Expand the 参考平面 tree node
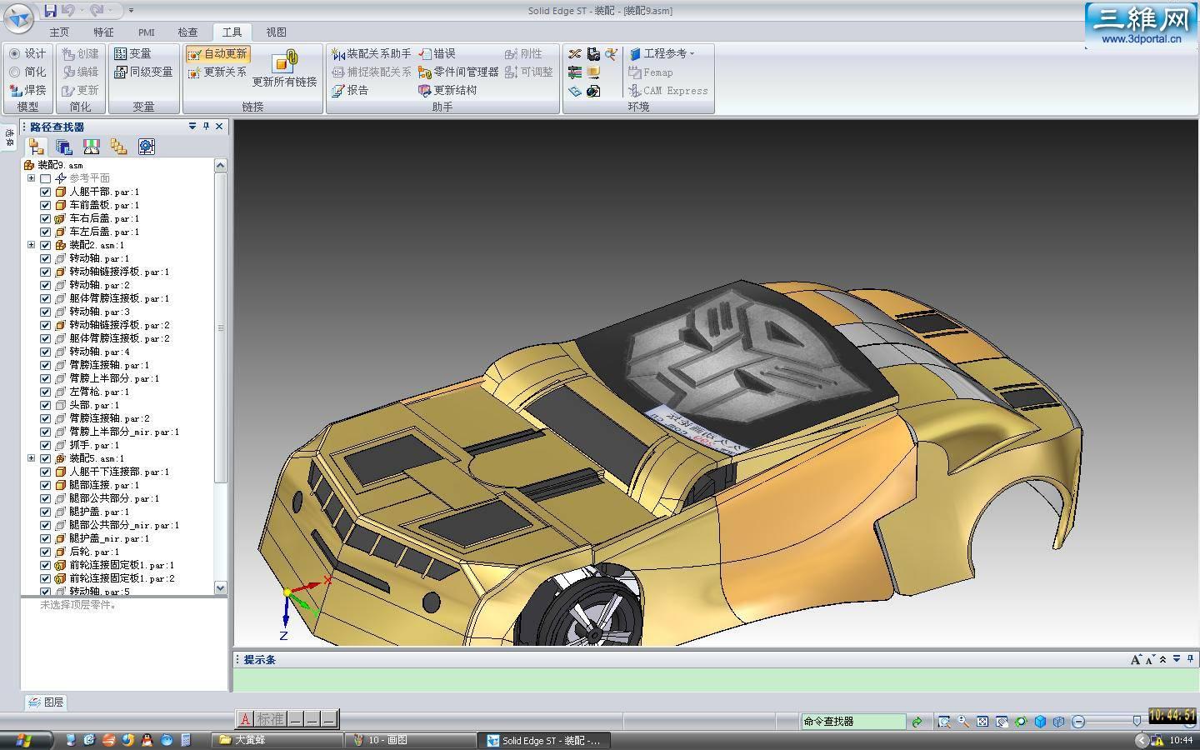Image resolution: width=1200 pixels, height=750 pixels. pyautogui.click(x=32, y=178)
